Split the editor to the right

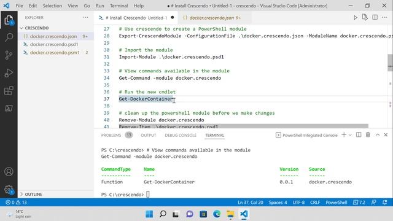click(375, 17)
